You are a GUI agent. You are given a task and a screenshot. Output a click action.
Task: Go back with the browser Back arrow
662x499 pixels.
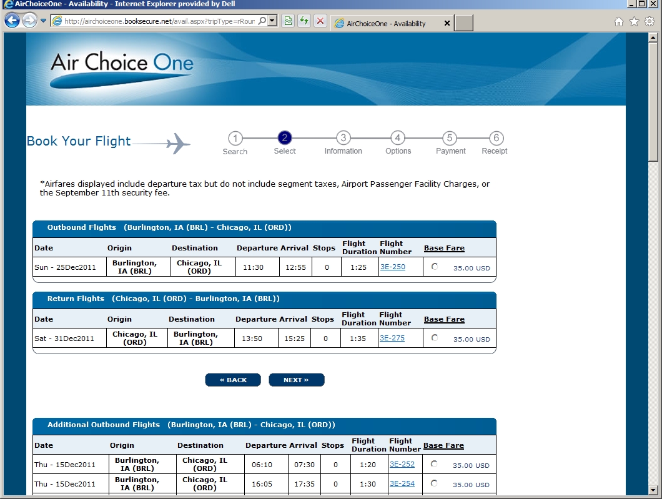(12, 21)
